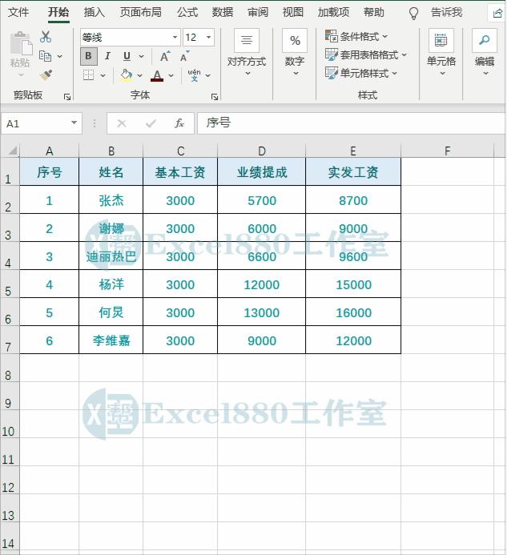
Task: Click the Tell Me (告诉我) box
Action: pos(446,12)
